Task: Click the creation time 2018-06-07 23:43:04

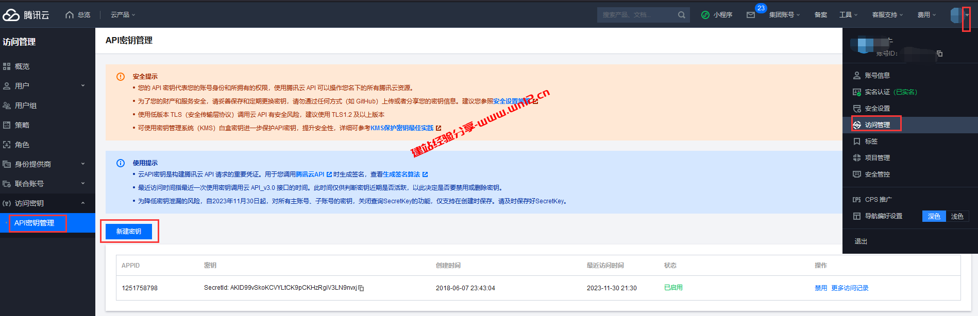Action: click(465, 288)
